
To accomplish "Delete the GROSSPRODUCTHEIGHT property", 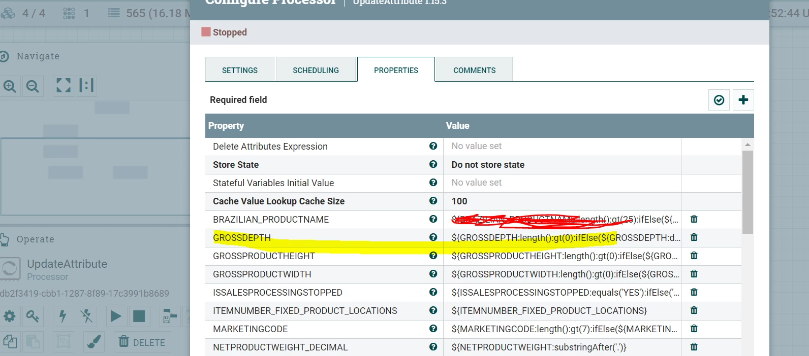I will click(694, 256).
